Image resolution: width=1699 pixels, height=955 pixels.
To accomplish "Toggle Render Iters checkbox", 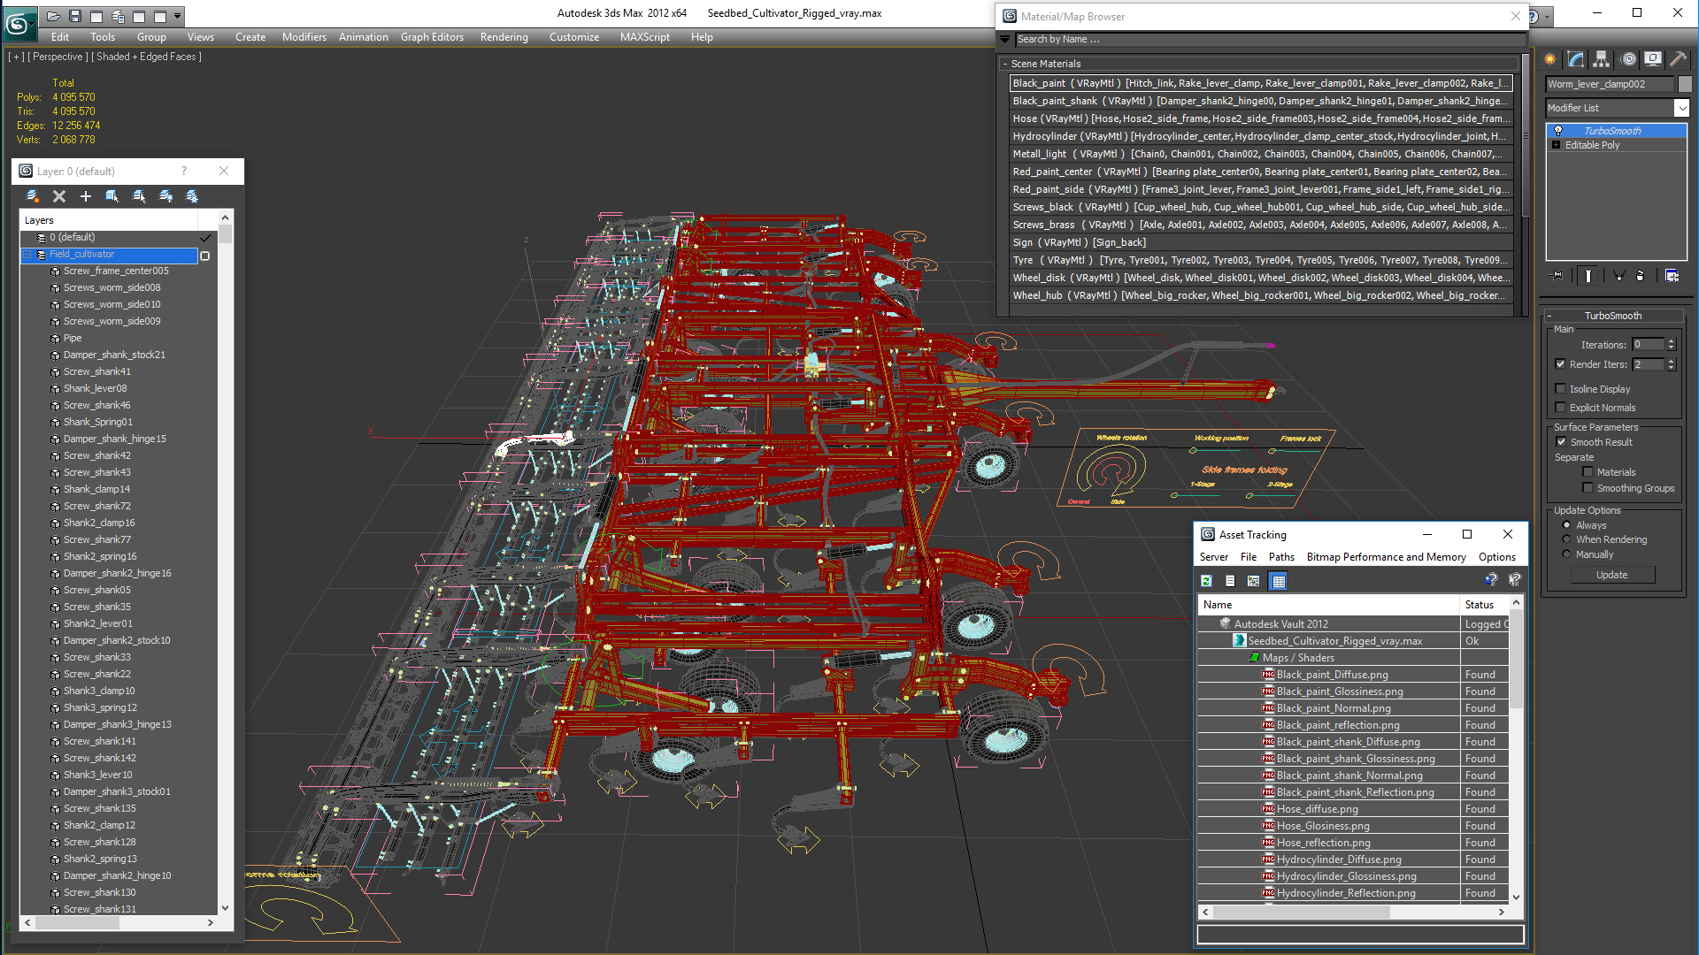I will (x=1561, y=363).
